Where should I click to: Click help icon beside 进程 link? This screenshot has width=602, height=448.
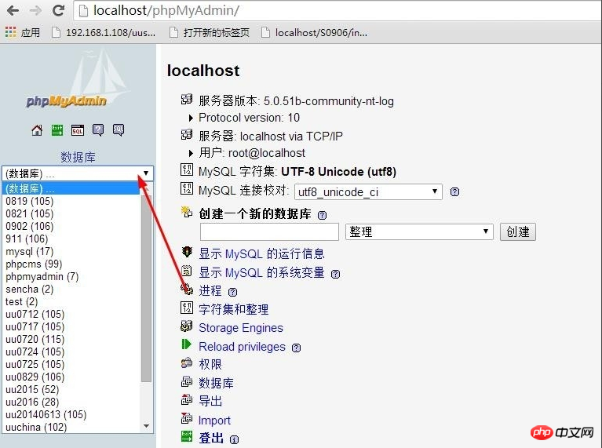tap(232, 292)
